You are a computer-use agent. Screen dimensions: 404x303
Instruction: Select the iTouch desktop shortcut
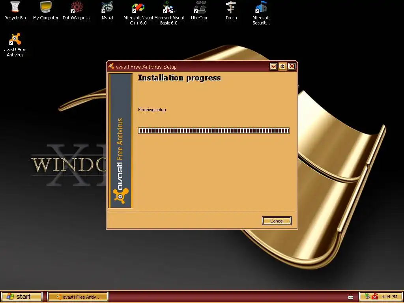tap(230, 10)
